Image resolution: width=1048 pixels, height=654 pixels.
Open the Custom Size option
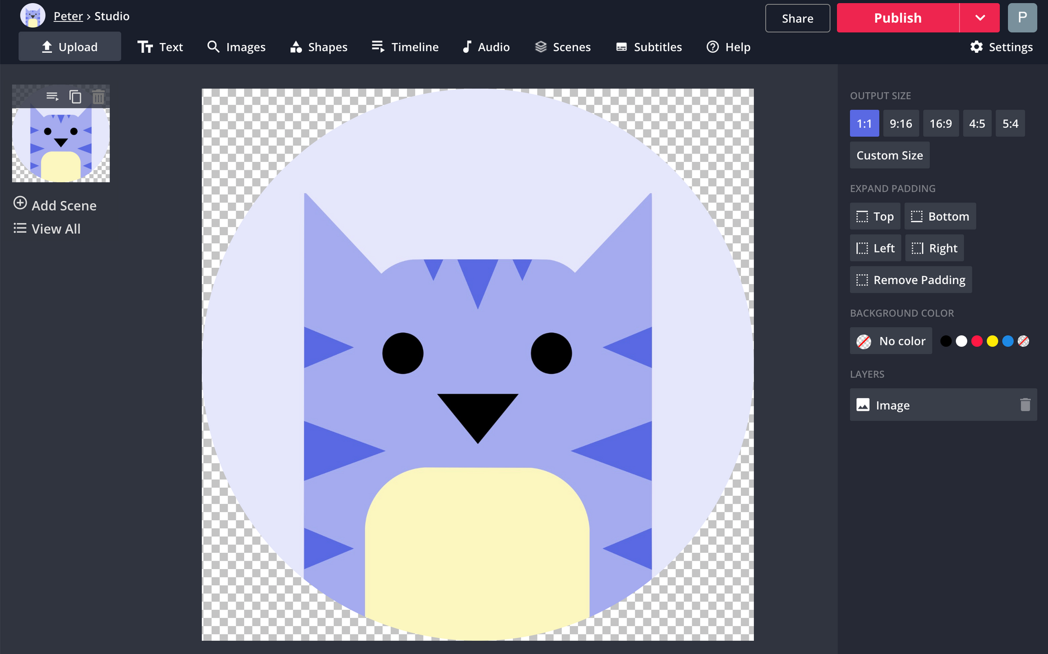pyautogui.click(x=889, y=155)
